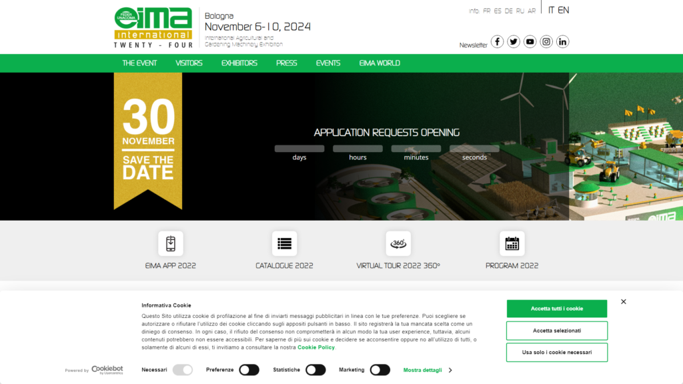Viewport: 683px width, 384px height.
Task: Click Accetta selezionati button
Action: click(x=557, y=331)
